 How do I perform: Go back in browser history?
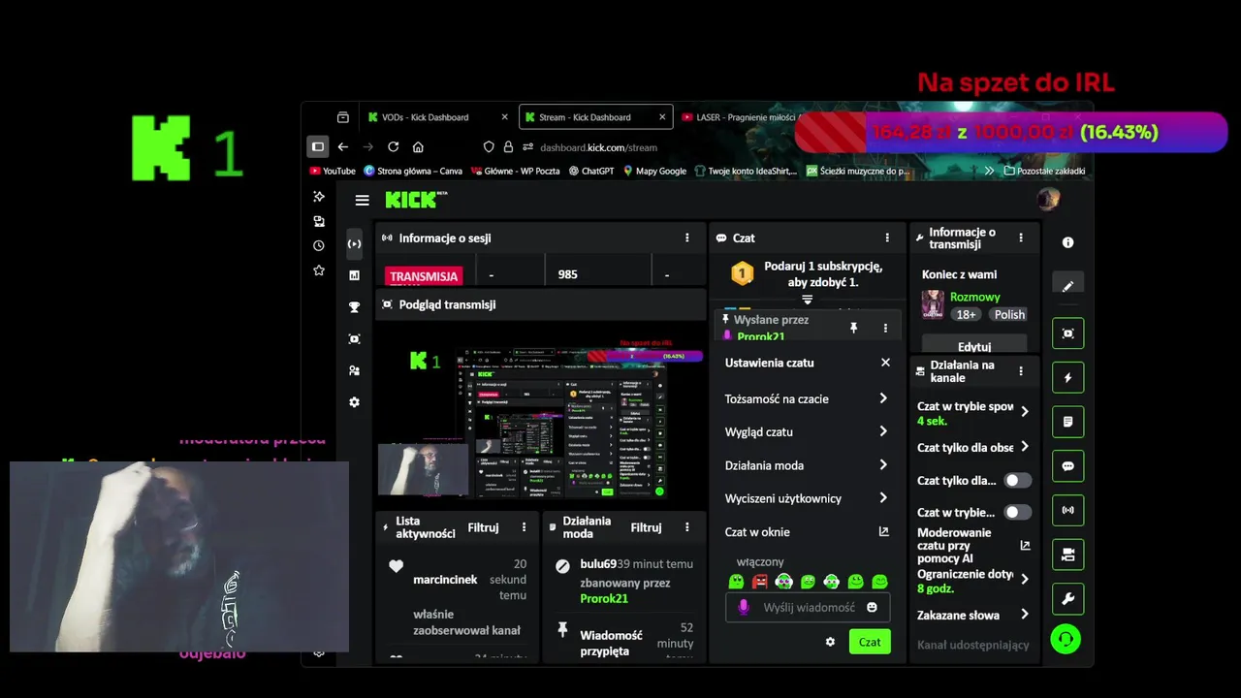pyautogui.click(x=342, y=146)
